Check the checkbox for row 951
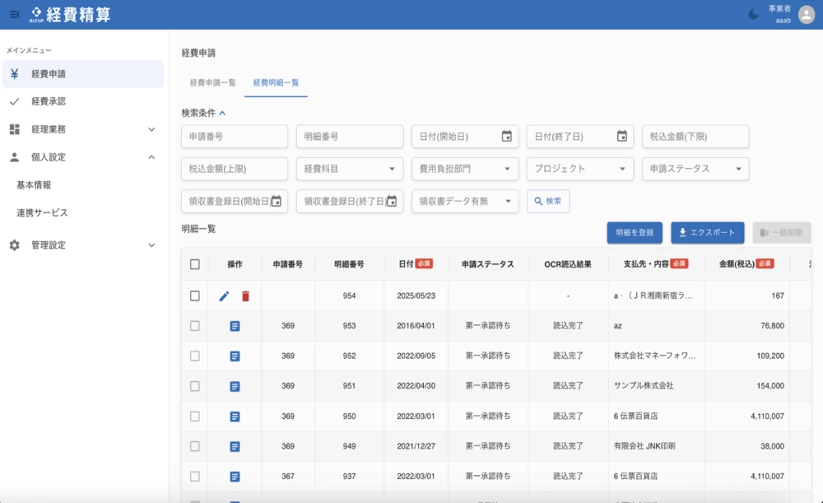Image resolution: width=823 pixels, height=503 pixels. point(195,386)
